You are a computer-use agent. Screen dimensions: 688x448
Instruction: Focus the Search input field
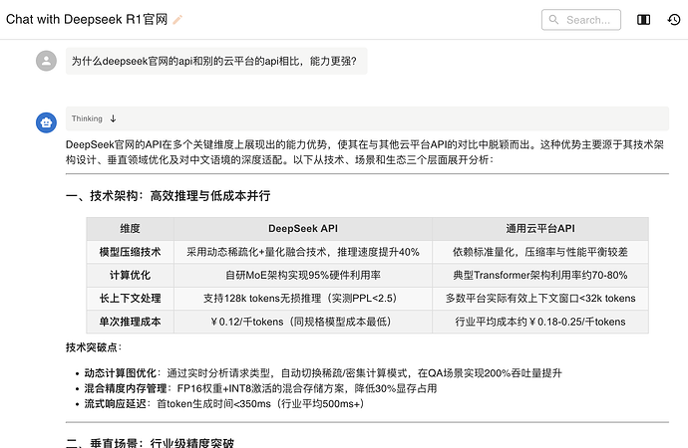(581, 20)
